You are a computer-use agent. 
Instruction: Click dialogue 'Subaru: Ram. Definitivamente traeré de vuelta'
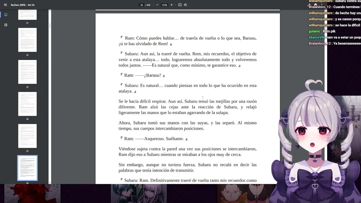[x=188, y=180]
